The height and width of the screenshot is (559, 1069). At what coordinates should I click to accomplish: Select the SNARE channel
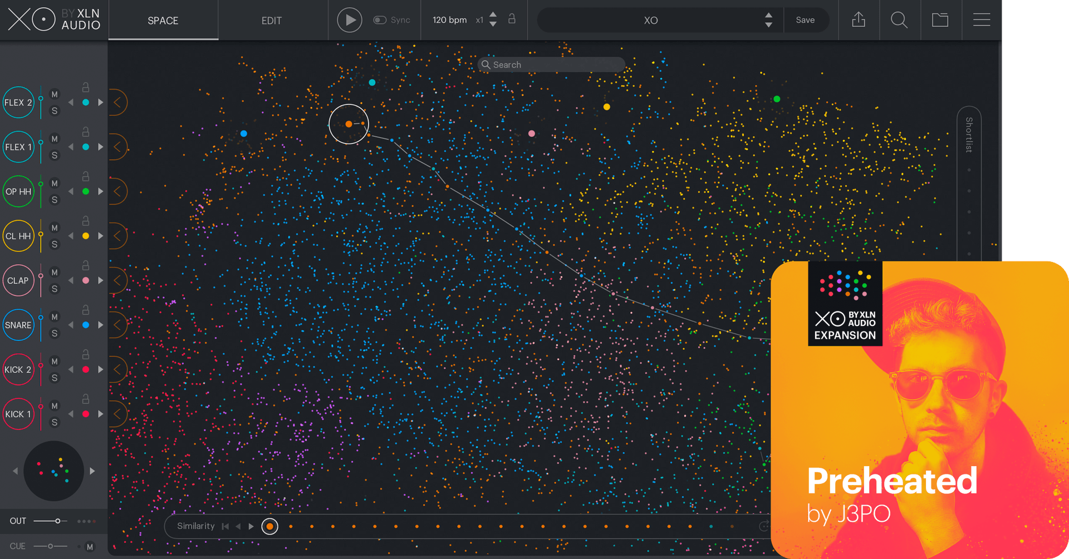[x=18, y=325]
